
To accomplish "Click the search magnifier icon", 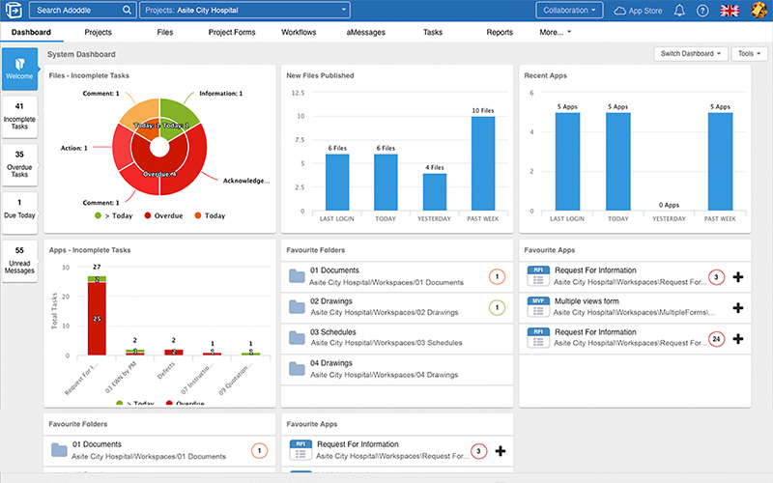I will (x=127, y=10).
